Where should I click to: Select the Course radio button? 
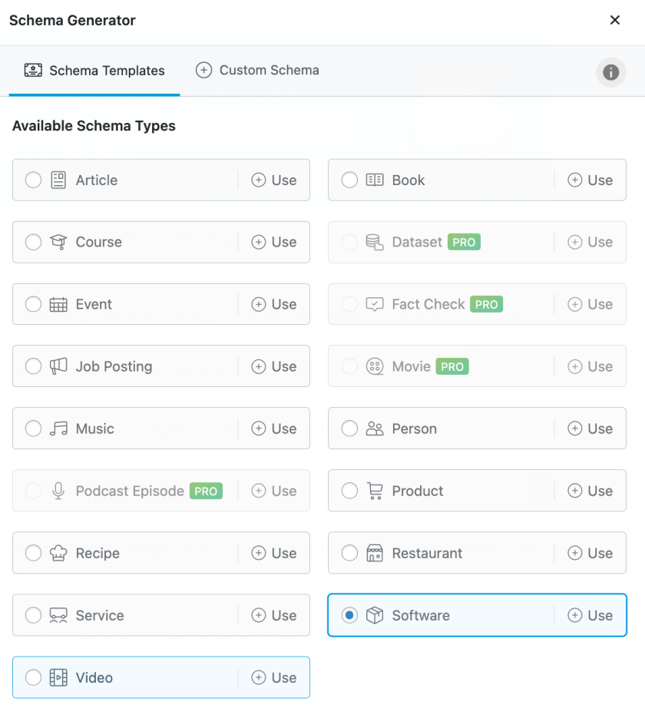[x=34, y=242]
